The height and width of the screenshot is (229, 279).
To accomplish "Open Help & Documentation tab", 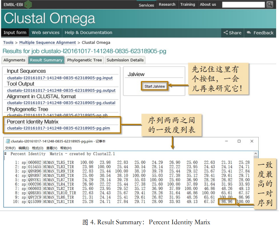I will 88,33.
